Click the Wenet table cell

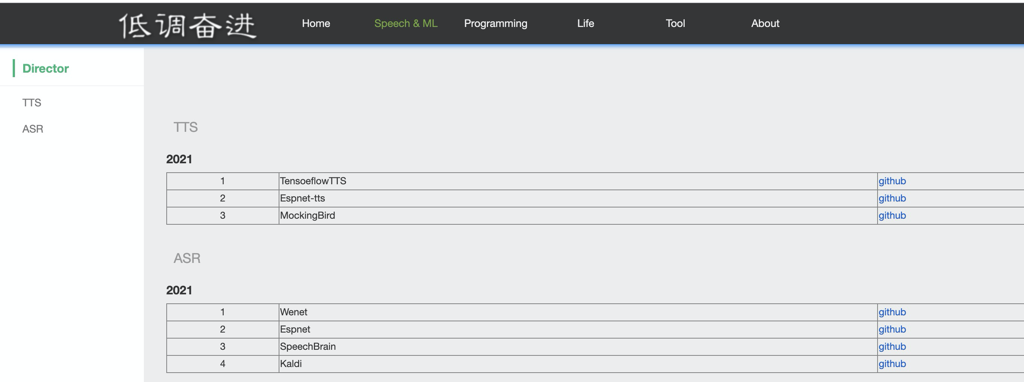click(578, 312)
